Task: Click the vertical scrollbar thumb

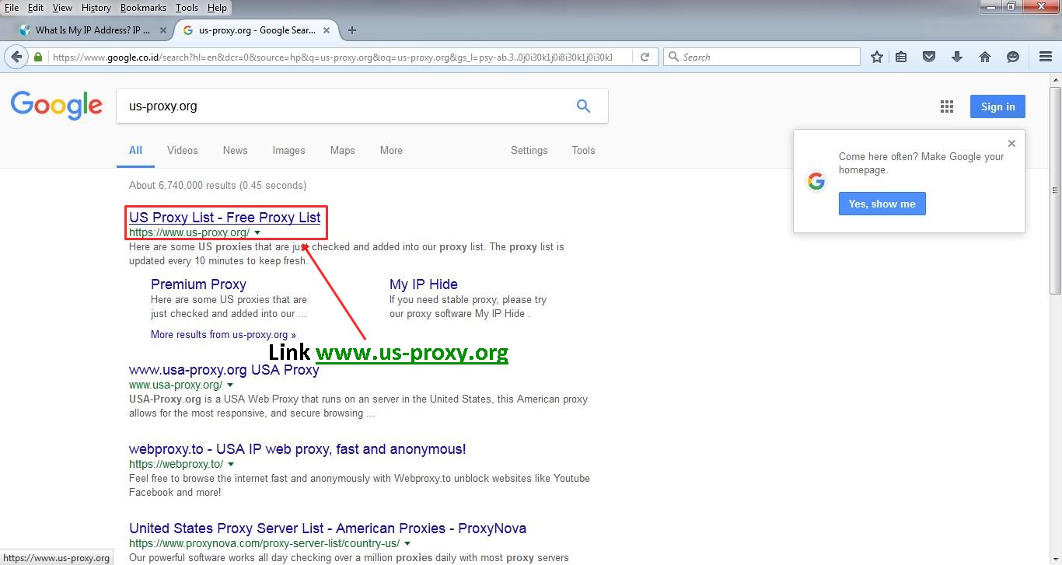Action: (x=1055, y=190)
